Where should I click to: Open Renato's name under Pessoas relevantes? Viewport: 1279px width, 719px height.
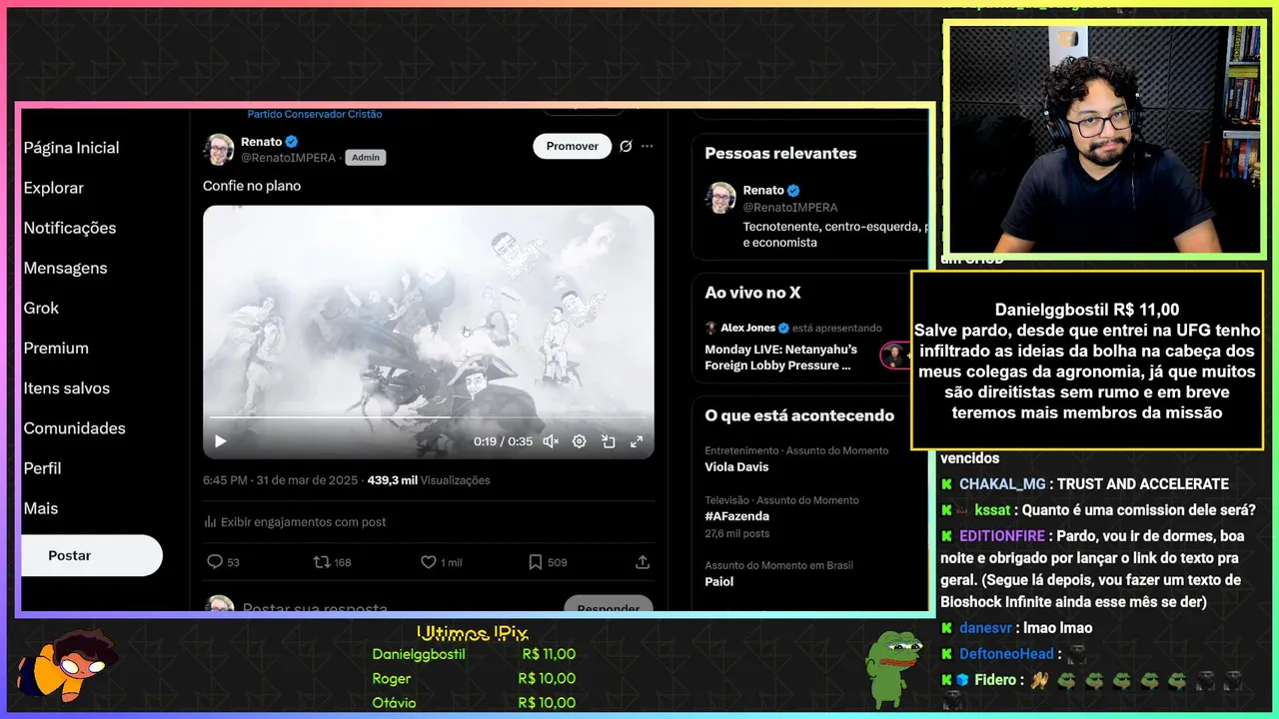click(763, 190)
